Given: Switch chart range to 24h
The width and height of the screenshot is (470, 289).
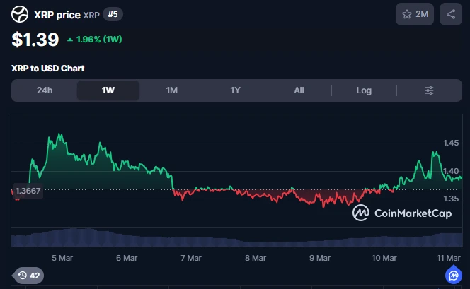Looking at the screenshot, I should [45, 90].
